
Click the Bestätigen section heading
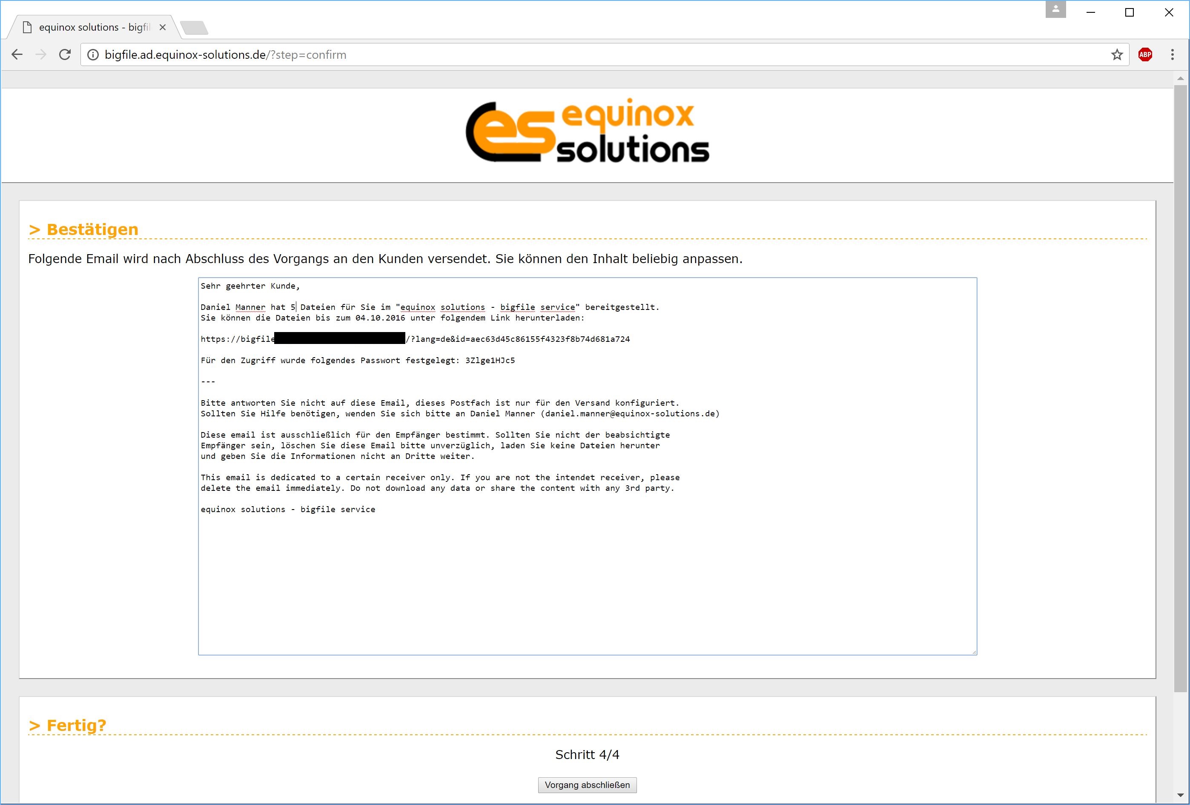[83, 229]
